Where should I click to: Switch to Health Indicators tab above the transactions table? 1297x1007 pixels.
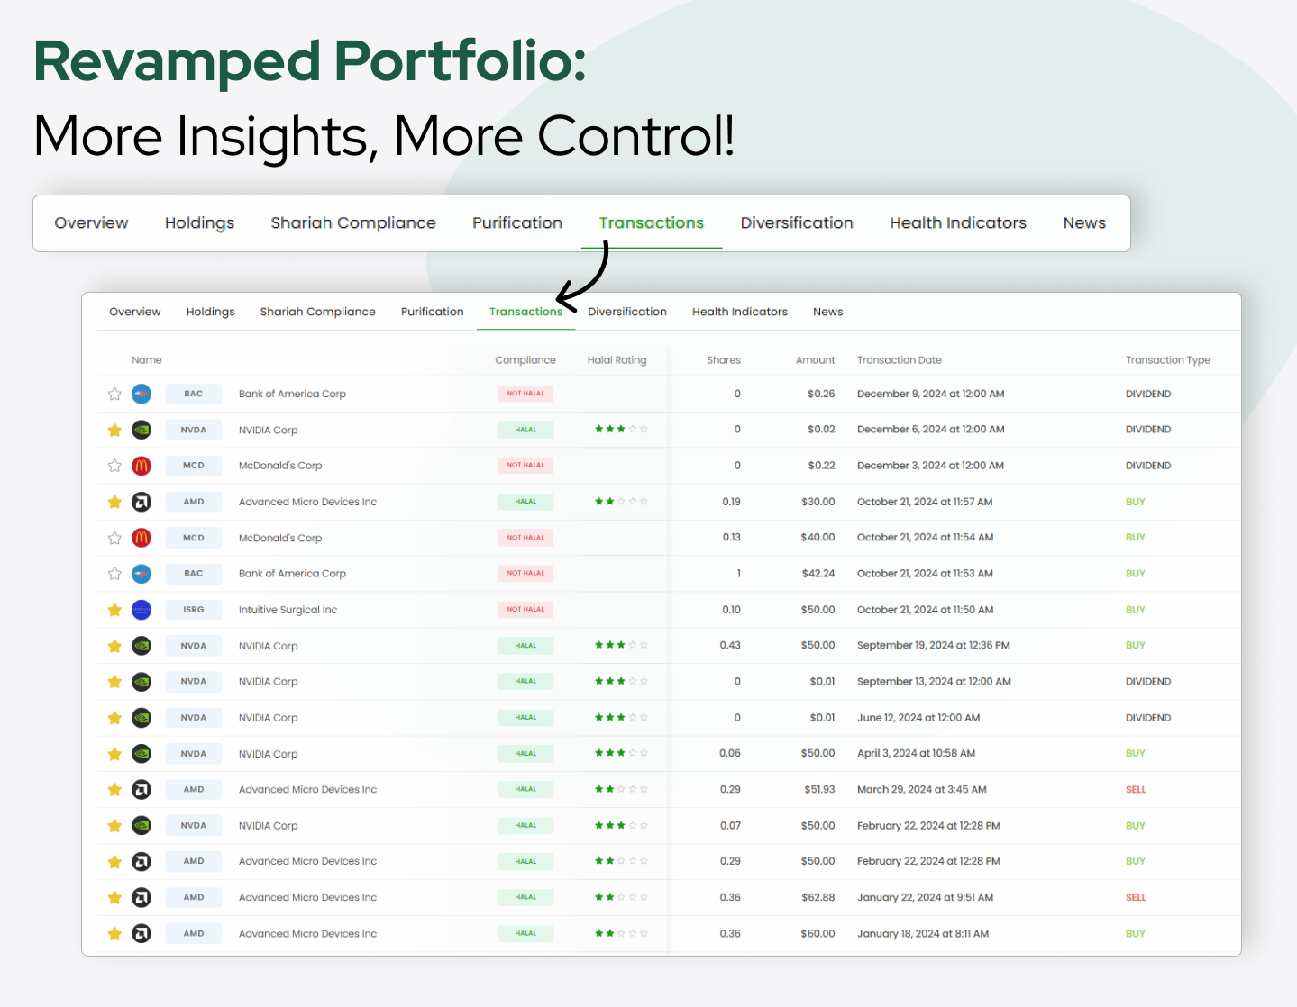pyautogui.click(x=740, y=312)
